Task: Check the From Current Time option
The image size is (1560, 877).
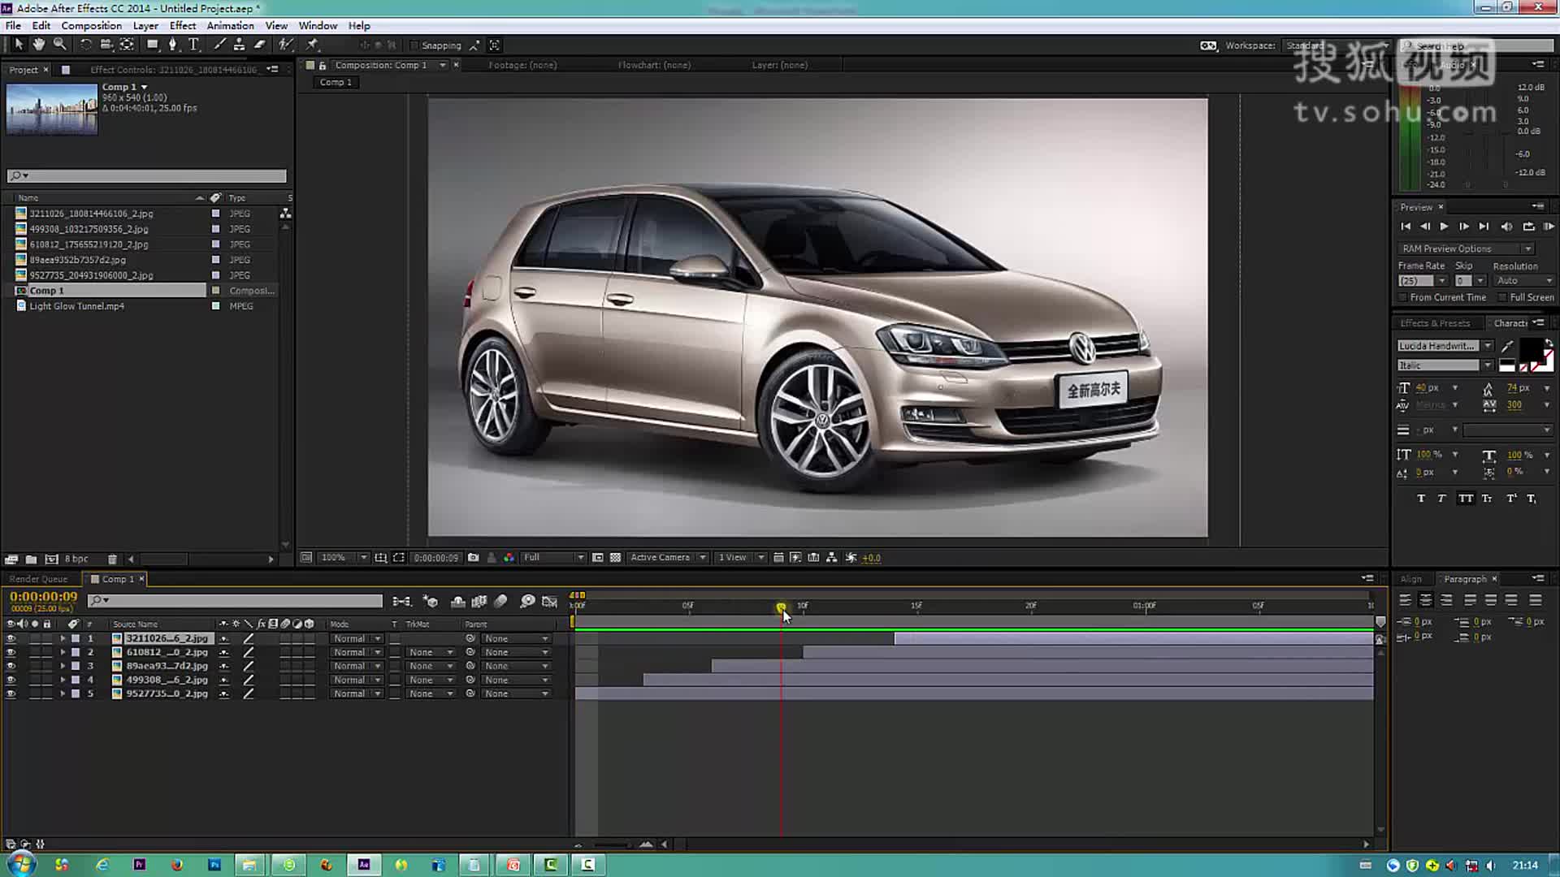Action: 1403,298
